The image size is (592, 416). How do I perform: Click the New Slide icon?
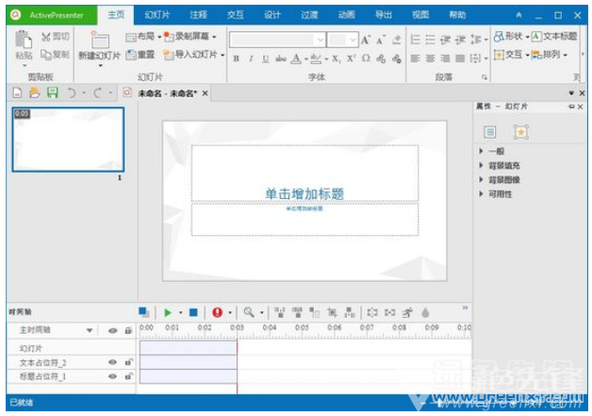click(x=98, y=42)
